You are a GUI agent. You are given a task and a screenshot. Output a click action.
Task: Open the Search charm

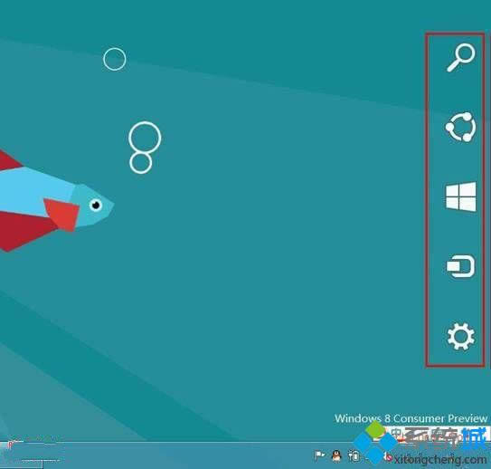[x=460, y=58]
